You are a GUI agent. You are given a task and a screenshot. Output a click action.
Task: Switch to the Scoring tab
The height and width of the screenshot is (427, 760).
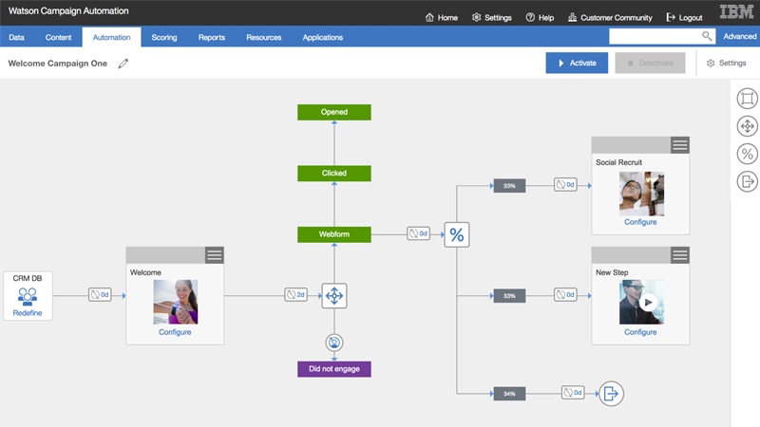[x=164, y=37]
